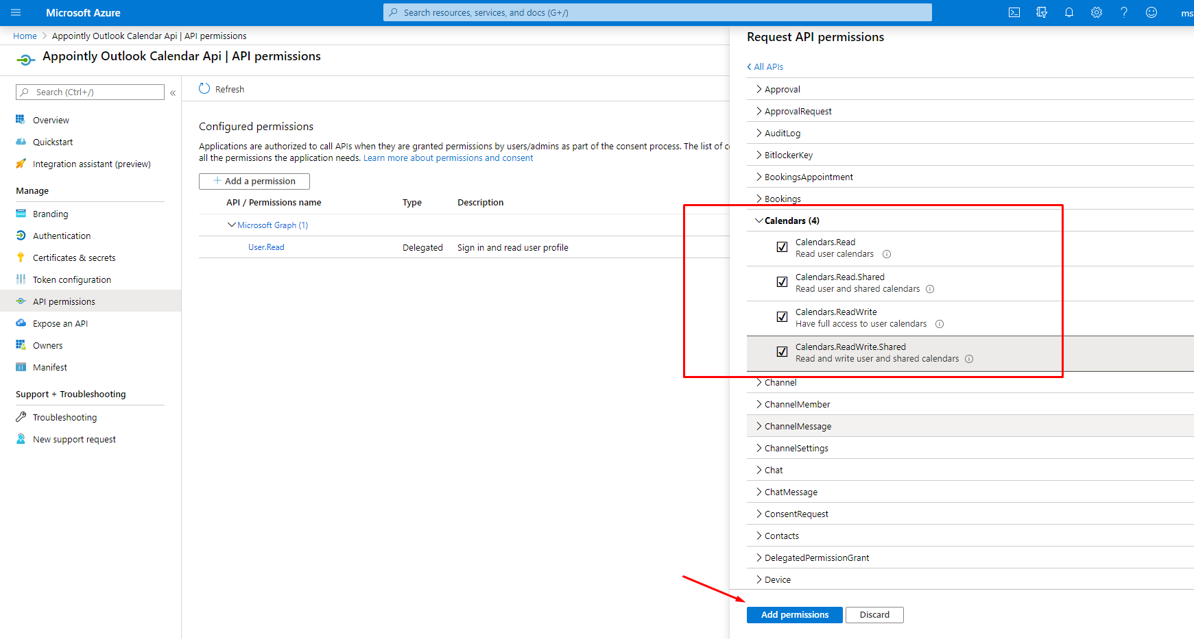This screenshot has width=1194, height=639.
Task: Click the Token configuration bars icon
Action: coord(21,279)
